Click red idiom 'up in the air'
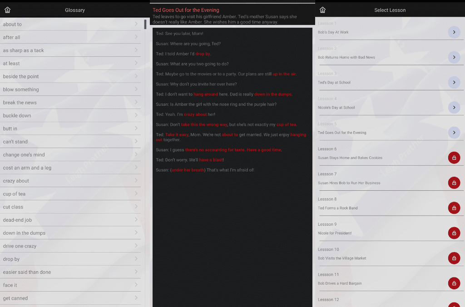Screen dimensions: 465x307 pos(284,74)
